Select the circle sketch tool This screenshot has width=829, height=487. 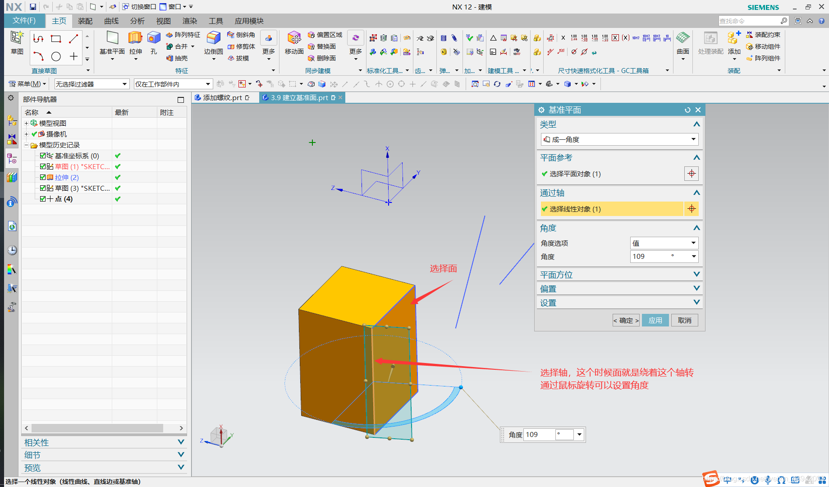[56, 56]
